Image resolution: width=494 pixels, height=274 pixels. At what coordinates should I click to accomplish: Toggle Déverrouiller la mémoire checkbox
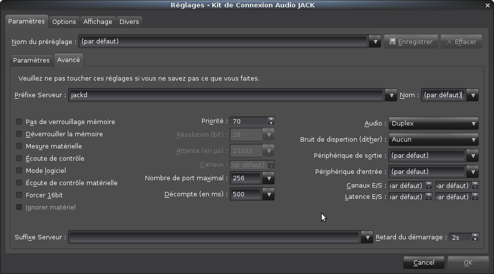tap(19, 134)
